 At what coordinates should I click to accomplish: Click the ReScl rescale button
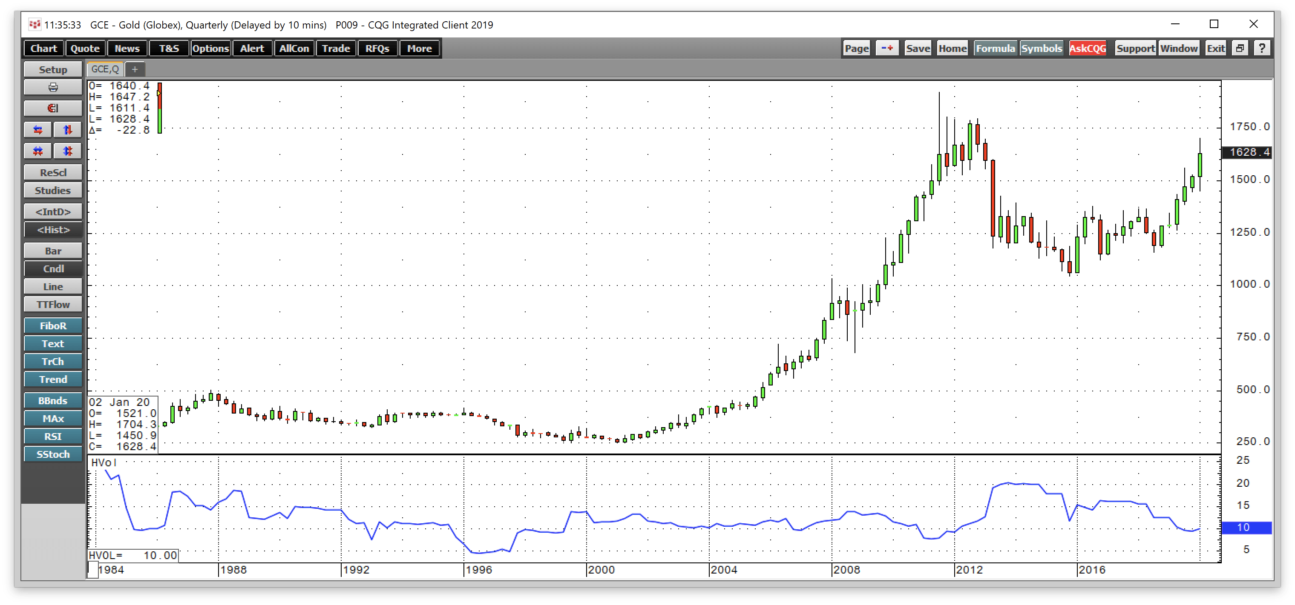coord(53,172)
